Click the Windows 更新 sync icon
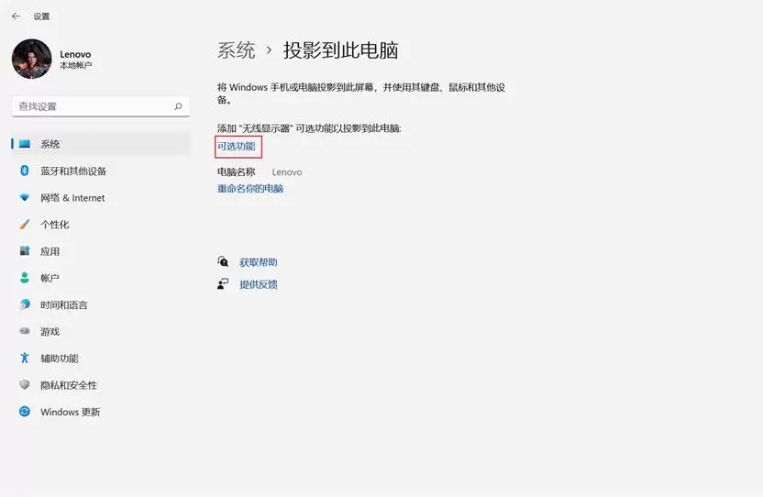The height and width of the screenshot is (497, 763). [x=25, y=412]
